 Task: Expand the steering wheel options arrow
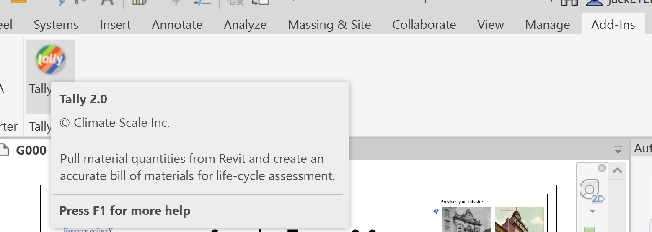click(592, 211)
